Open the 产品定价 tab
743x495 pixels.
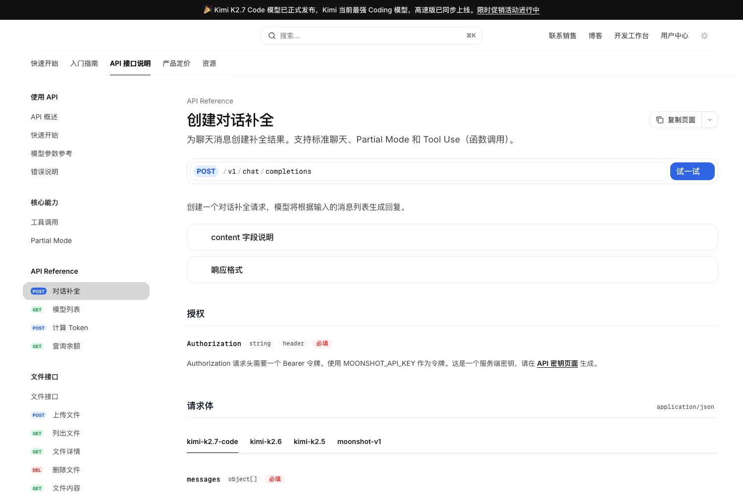pos(176,63)
